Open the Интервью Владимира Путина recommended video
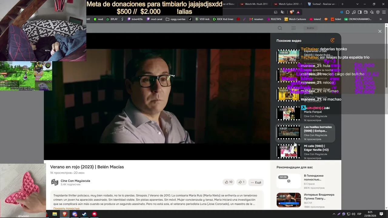 (289, 200)
